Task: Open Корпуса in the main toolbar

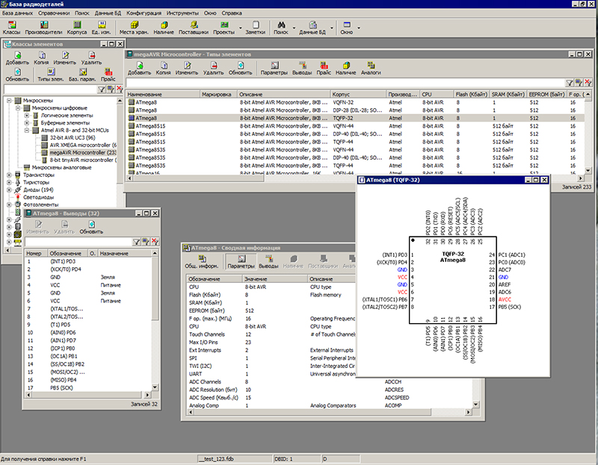Action: (77, 28)
